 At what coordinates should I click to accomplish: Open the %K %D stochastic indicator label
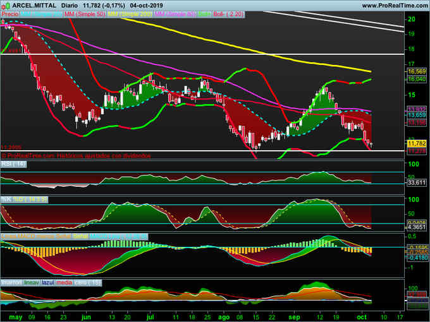coord(25,200)
